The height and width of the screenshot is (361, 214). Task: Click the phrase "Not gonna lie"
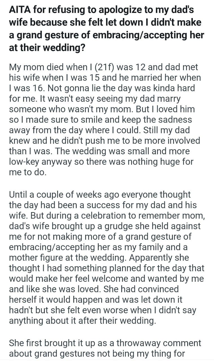68,88
